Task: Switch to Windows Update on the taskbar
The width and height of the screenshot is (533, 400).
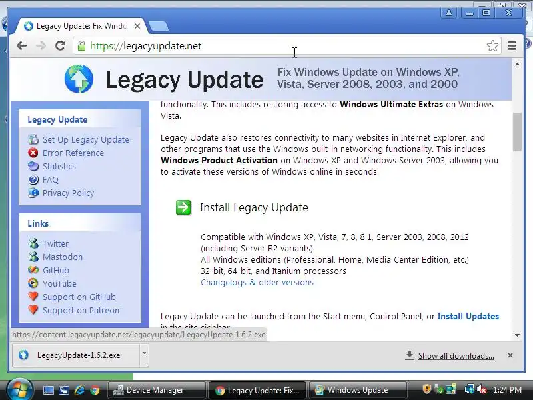Action: click(358, 390)
